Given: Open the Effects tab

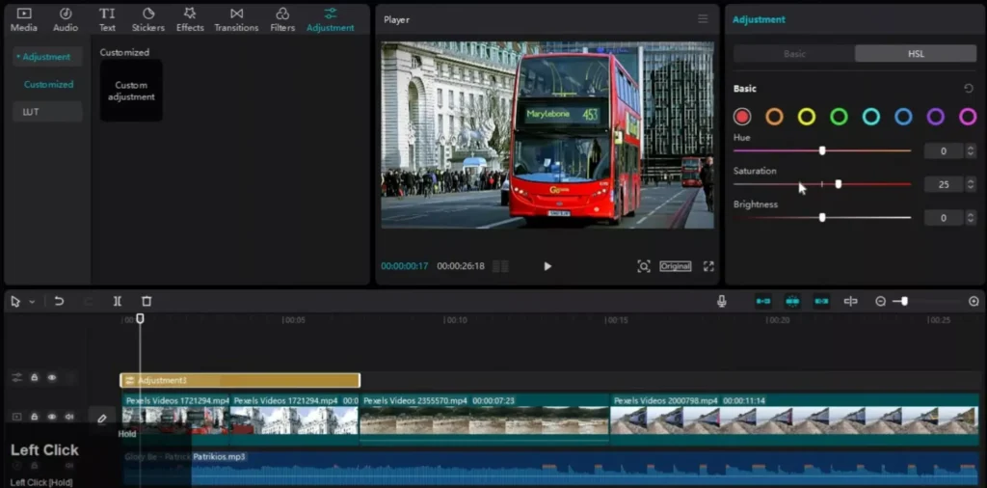Looking at the screenshot, I should (190, 20).
